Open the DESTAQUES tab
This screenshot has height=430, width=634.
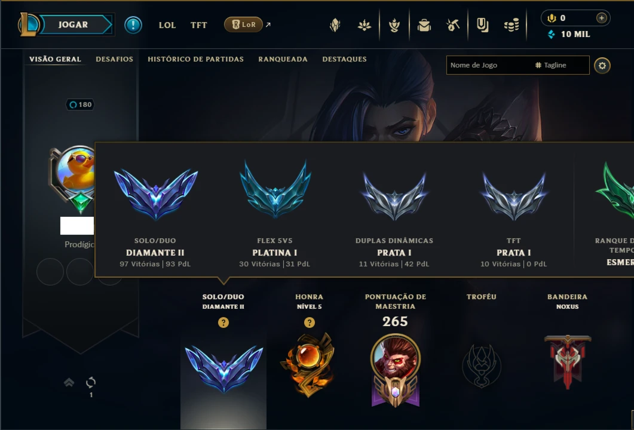coord(345,59)
